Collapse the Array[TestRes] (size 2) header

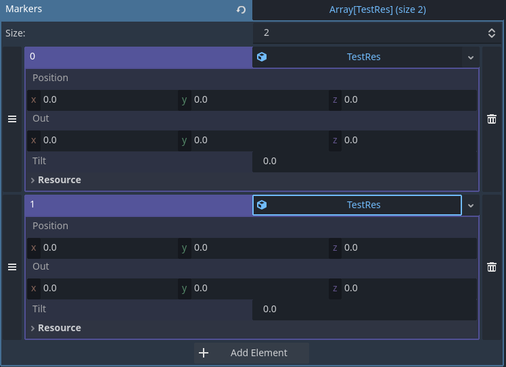point(377,9)
